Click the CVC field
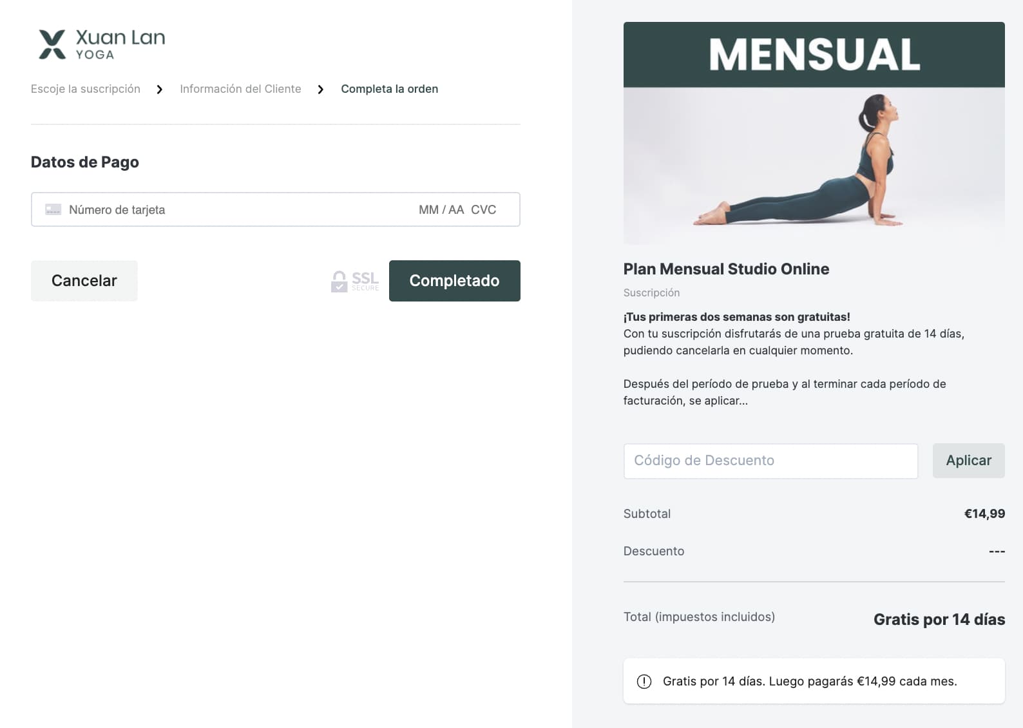This screenshot has width=1023, height=728. [x=484, y=209]
